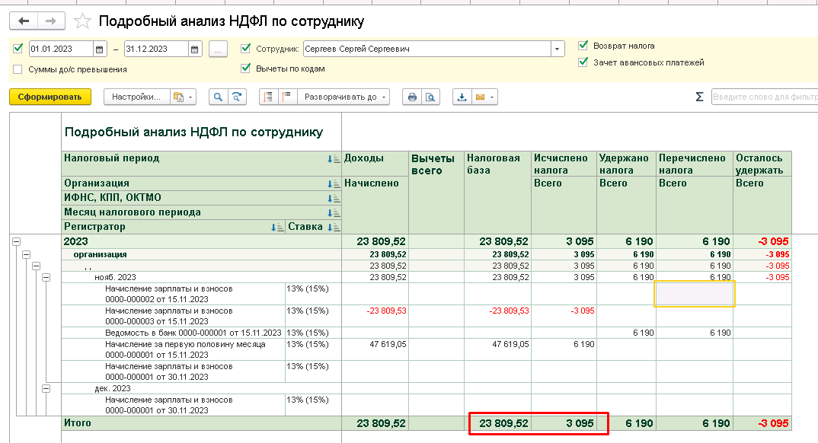Collapse the 'организация' group
The height and width of the screenshot is (443, 818).
(x=27, y=255)
